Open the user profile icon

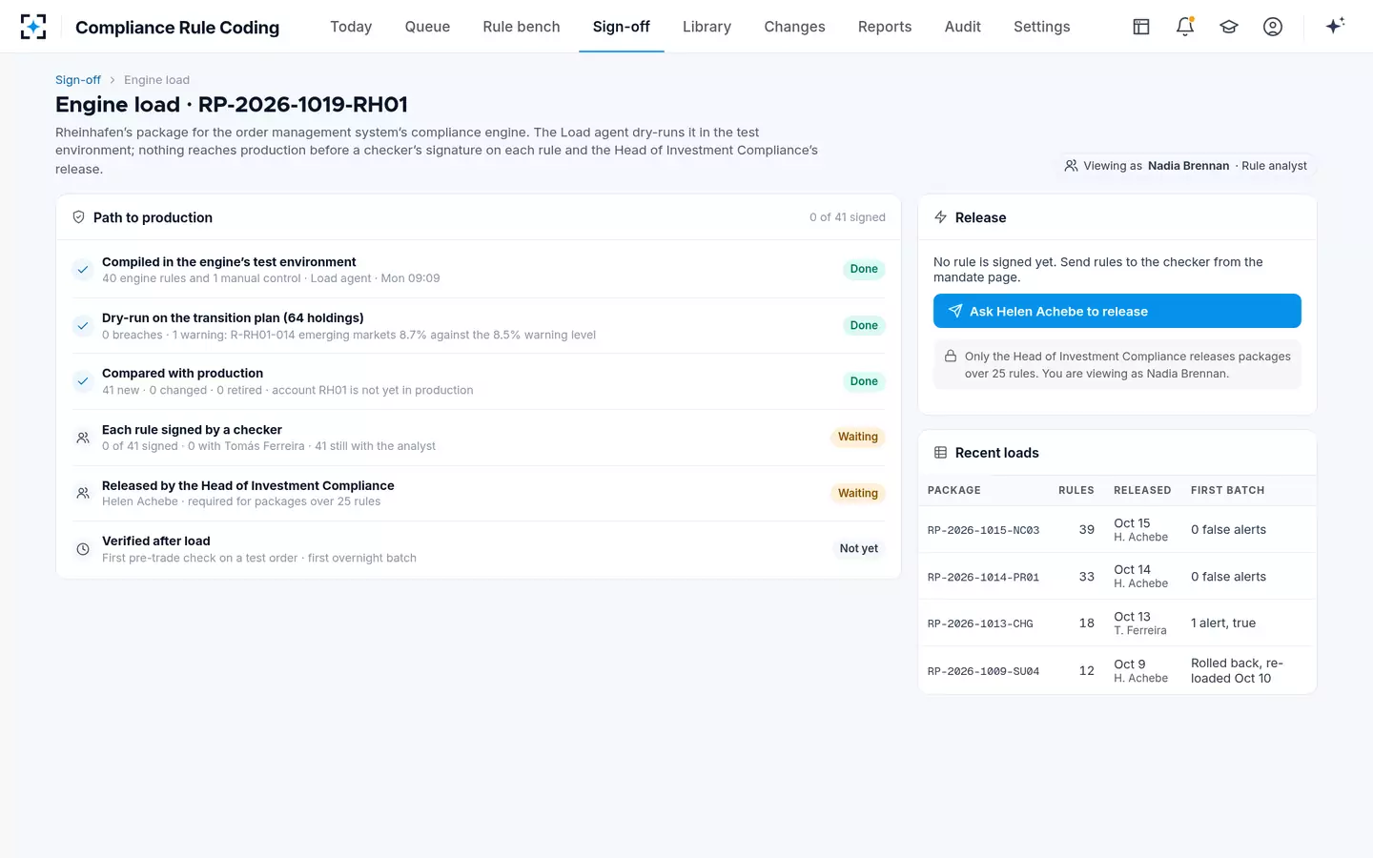[1273, 27]
